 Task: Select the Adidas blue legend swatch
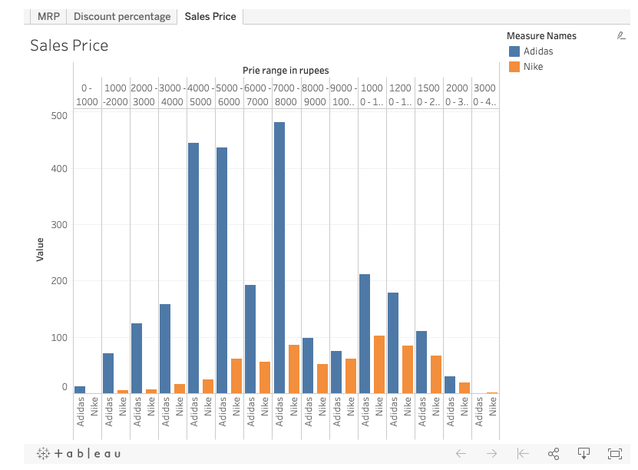click(514, 51)
